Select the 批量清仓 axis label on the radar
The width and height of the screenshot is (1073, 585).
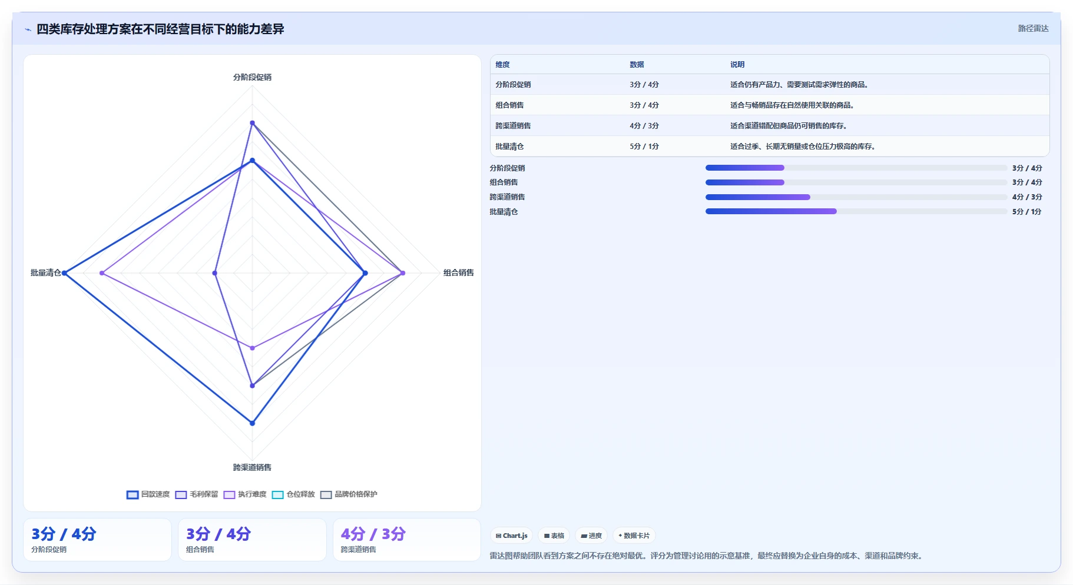[46, 272]
